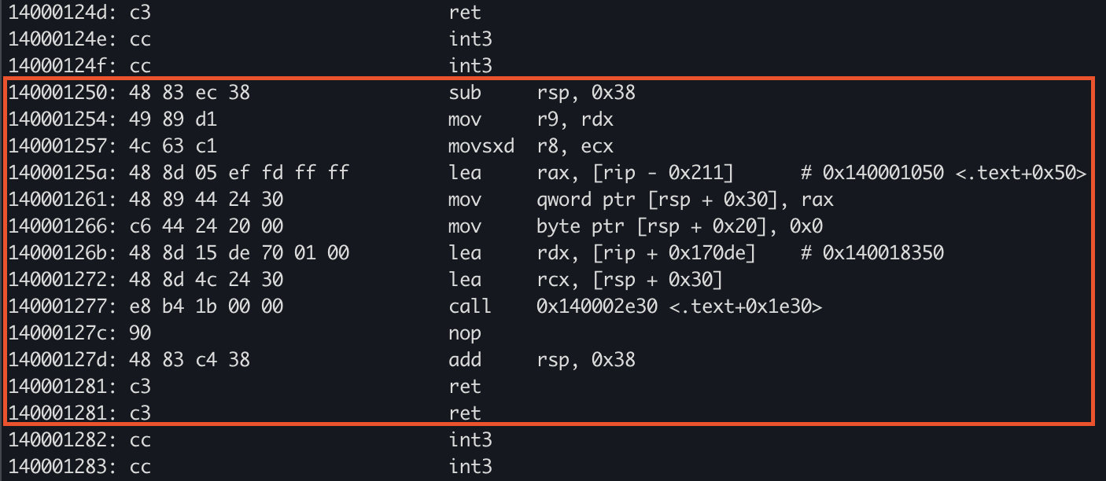Click the add mnemonic
Screen dimensions: 1106x481
click(x=464, y=360)
